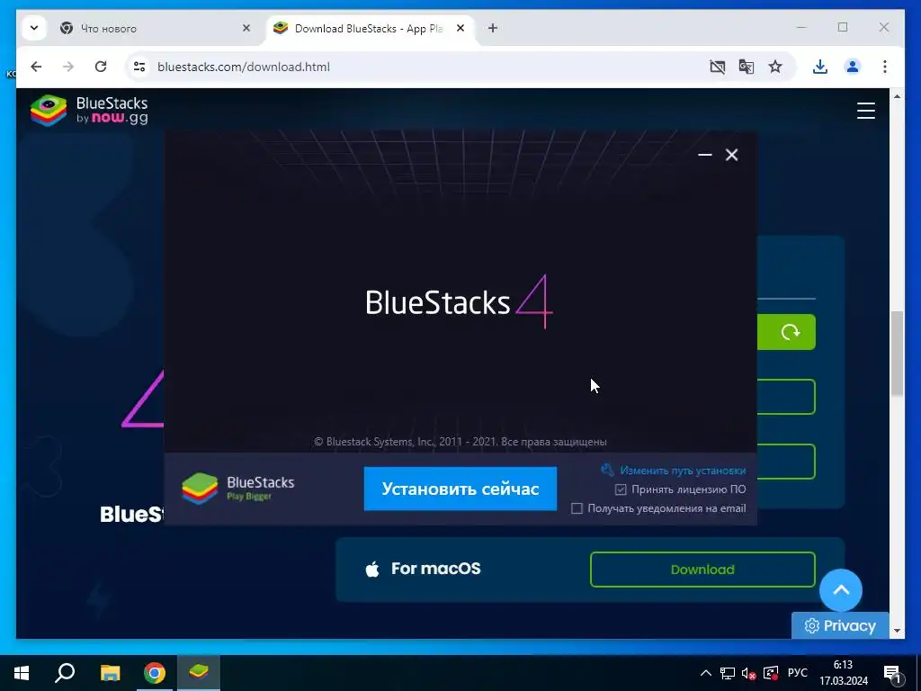Image resolution: width=921 pixels, height=691 pixels.
Task: Switch the РУС input language
Action: pos(797,673)
